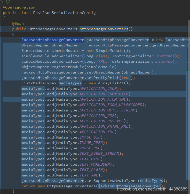190x194 pixels.
Task: Click Long.class in addSerializer line
Action: coord(96,56)
